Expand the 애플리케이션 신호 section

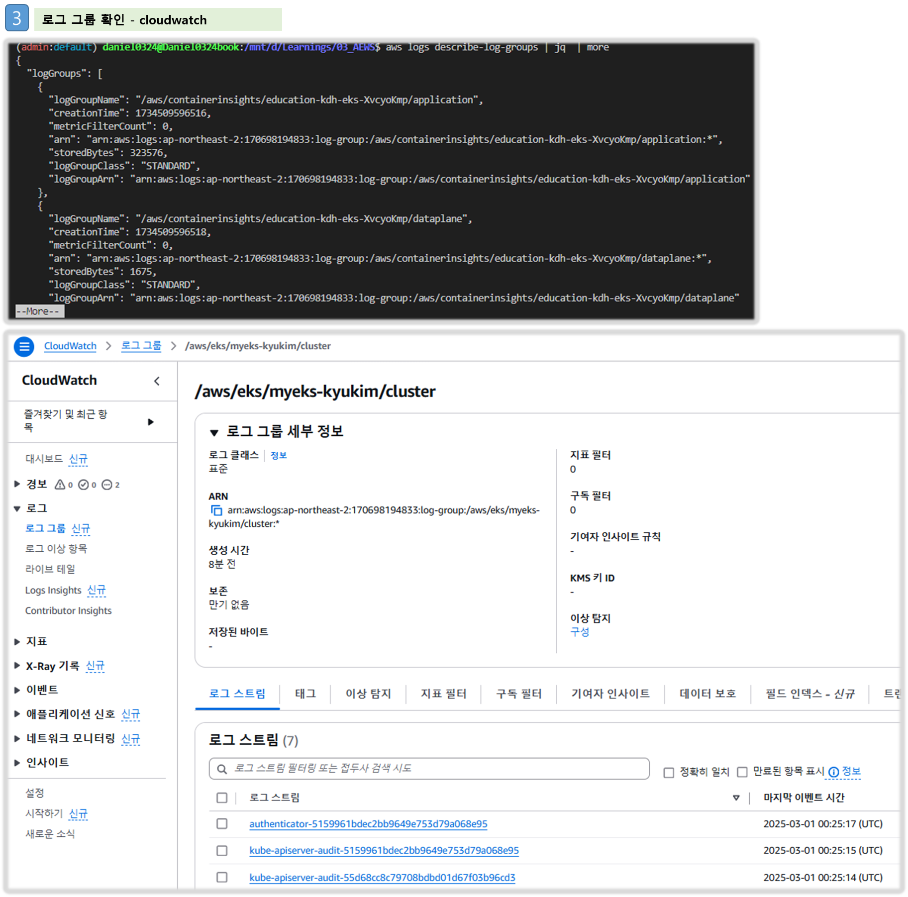coord(17,714)
